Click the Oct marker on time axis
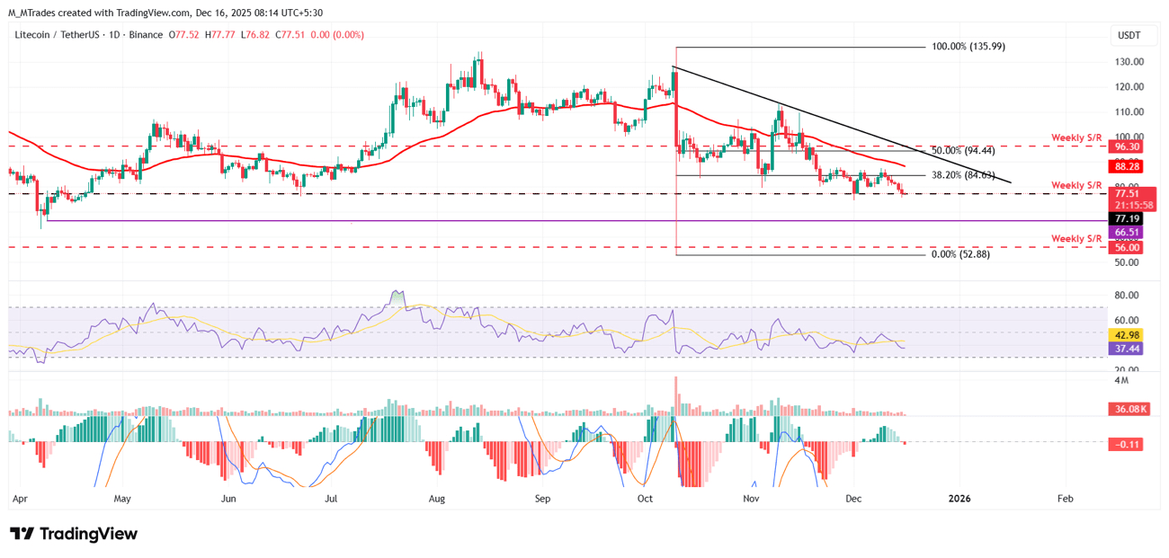This screenshot has height=558, width=1169. click(x=646, y=498)
